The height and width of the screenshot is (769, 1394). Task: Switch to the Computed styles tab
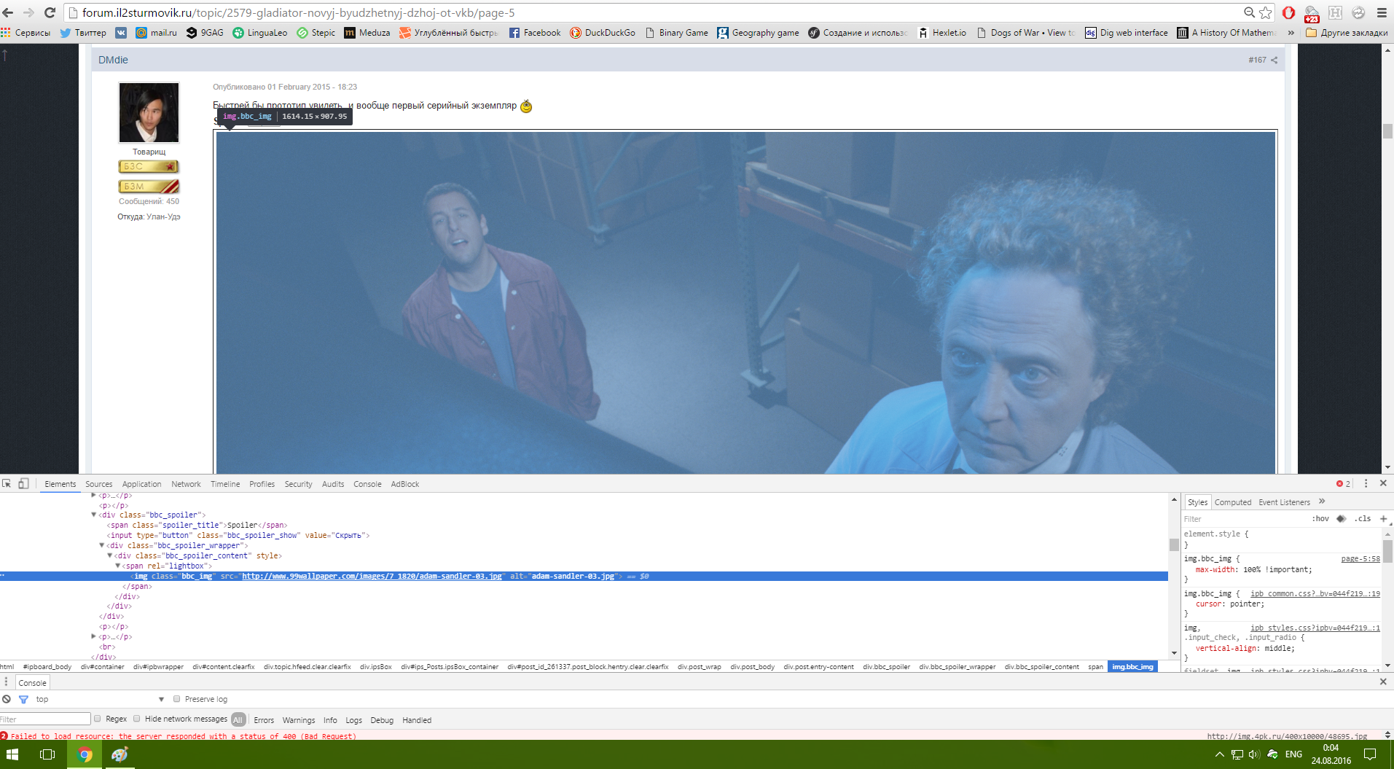click(x=1233, y=502)
